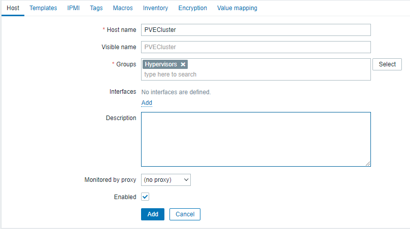The width and height of the screenshot is (410, 229).
Task: Cancel host creation
Action: (x=185, y=214)
